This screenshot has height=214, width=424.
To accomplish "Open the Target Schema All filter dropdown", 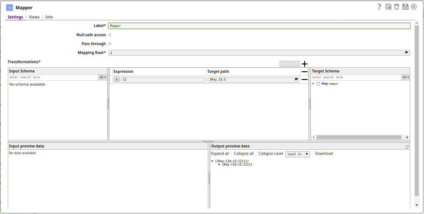I will point(406,77).
